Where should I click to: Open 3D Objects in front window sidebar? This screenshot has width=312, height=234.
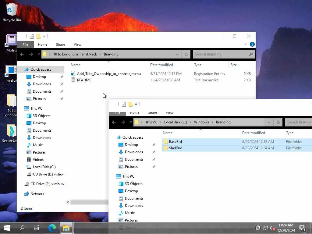(x=133, y=184)
